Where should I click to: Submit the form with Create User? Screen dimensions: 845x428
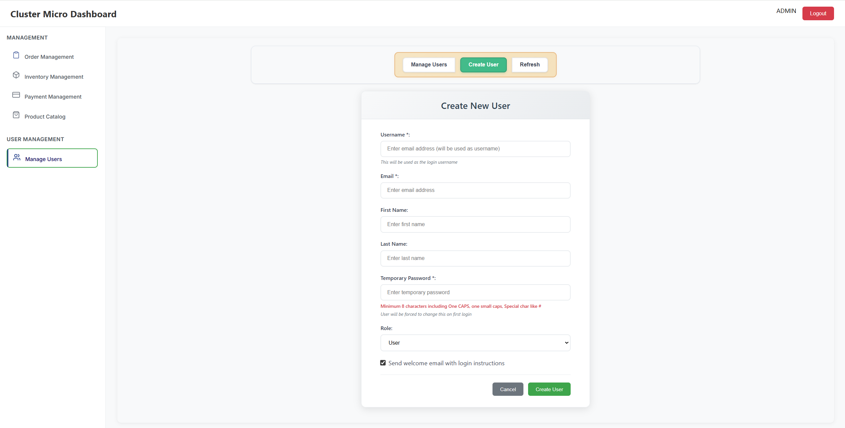pyautogui.click(x=549, y=389)
